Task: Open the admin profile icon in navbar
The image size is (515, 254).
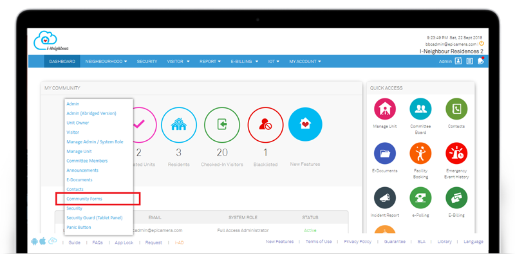Action: coord(458,61)
